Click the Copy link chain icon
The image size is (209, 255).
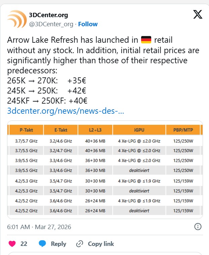click(x=80, y=244)
